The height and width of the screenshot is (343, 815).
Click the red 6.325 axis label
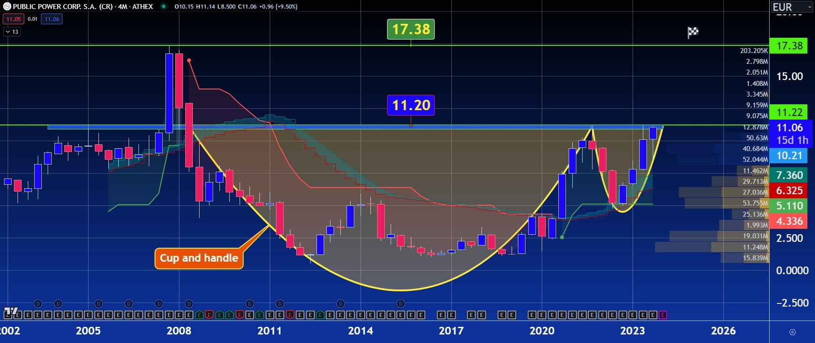click(789, 191)
